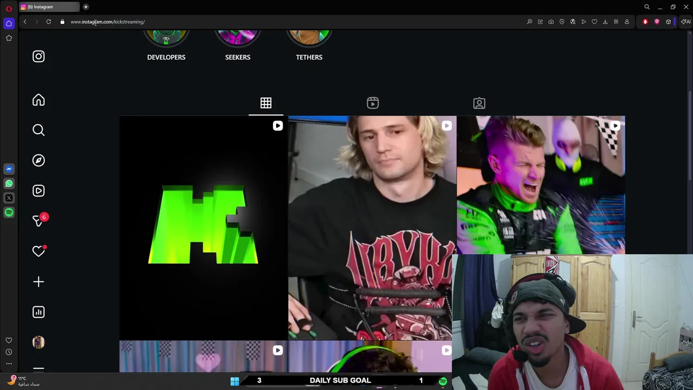693x390 pixels.
Task: Open Opera sidebar start page home button
Action: (x=9, y=23)
